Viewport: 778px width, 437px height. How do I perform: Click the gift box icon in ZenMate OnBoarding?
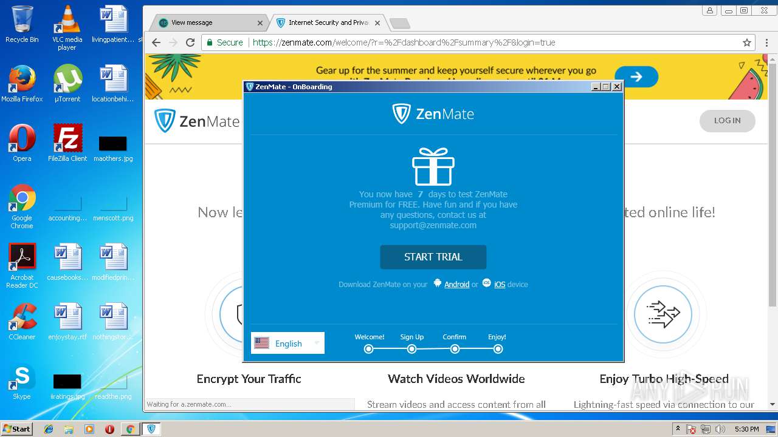(x=433, y=166)
